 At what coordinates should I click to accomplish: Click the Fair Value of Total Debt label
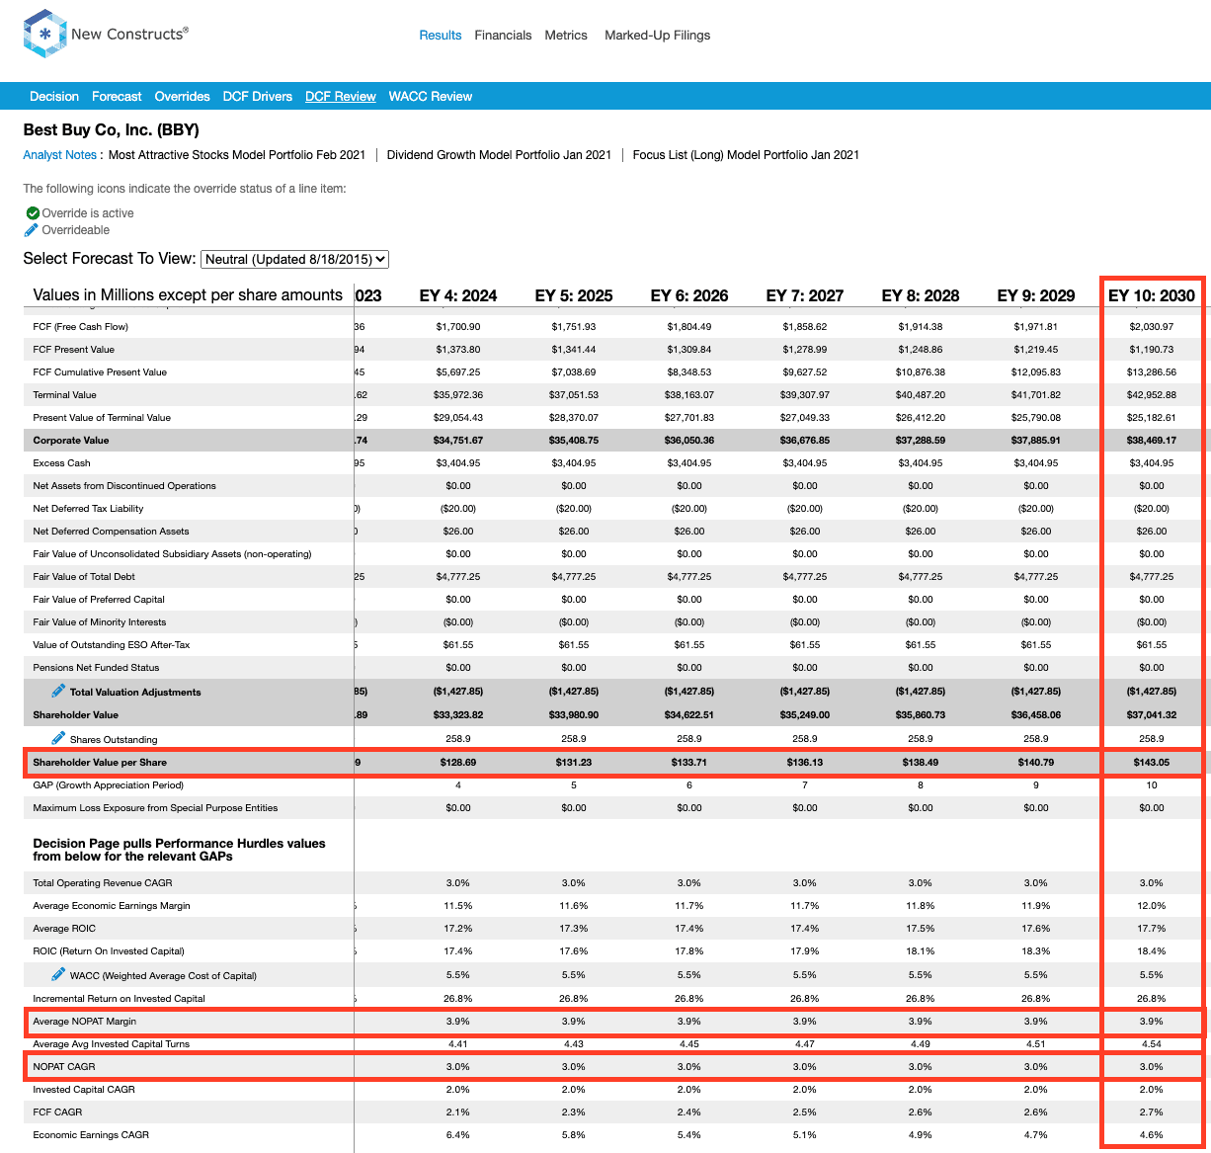coord(84,577)
